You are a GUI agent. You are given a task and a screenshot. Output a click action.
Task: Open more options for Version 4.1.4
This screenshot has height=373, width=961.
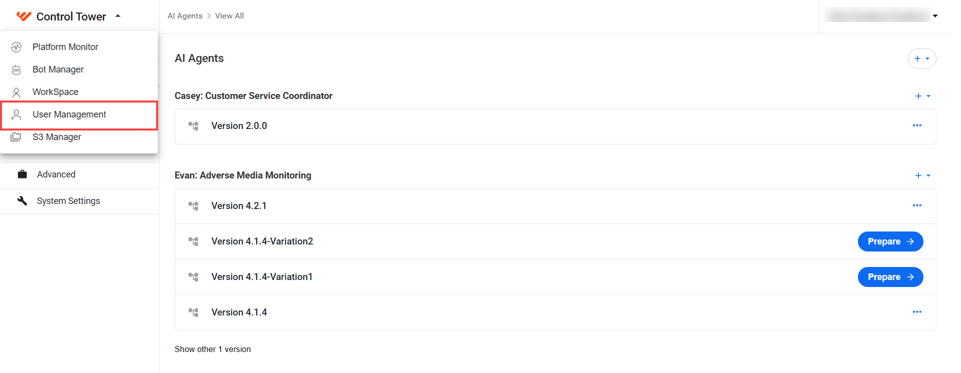(x=917, y=312)
